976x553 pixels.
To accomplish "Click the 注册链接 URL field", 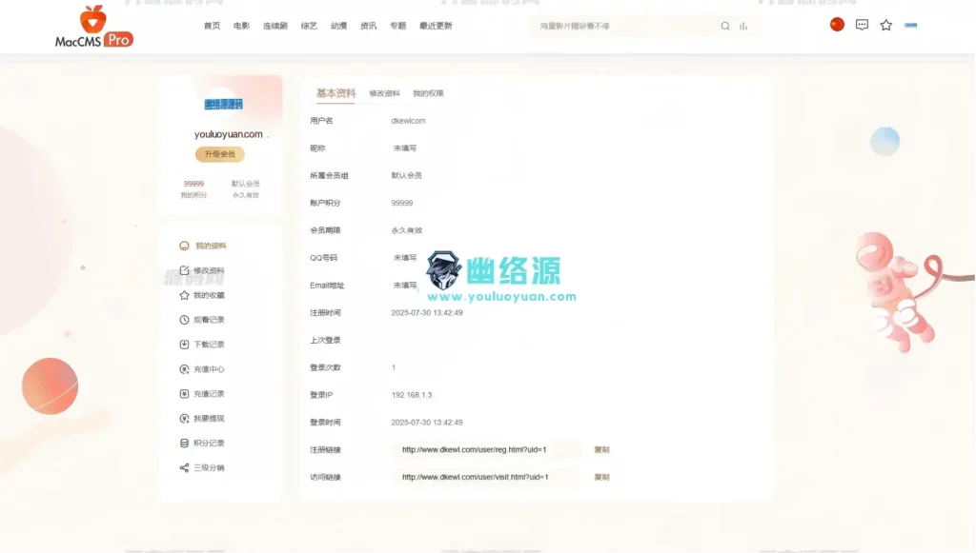I will tap(486, 449).
